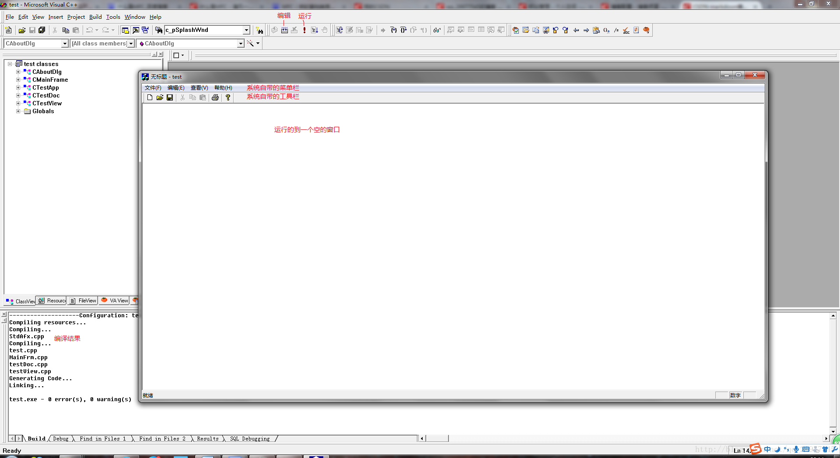Toggle the Workspace window icon
840x458 pixels.
coord(126,30)
